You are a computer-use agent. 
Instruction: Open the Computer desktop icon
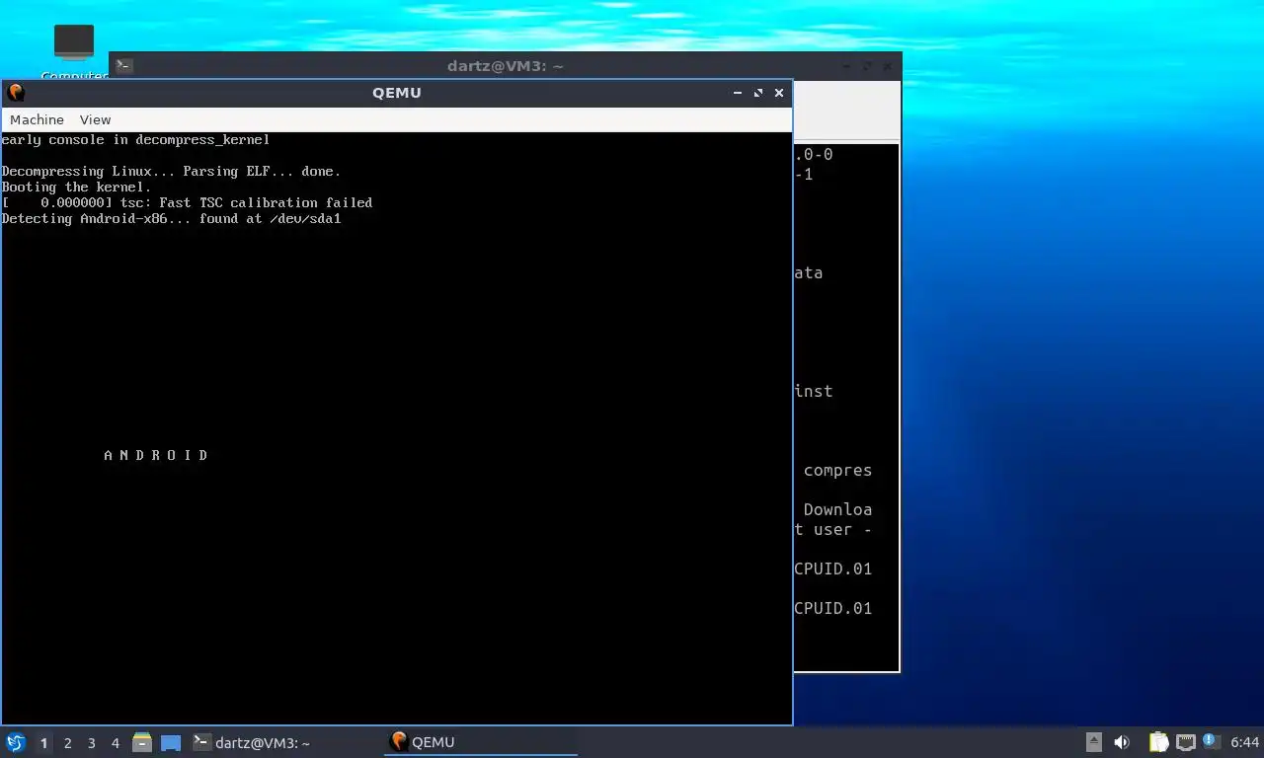click(74, 51)
